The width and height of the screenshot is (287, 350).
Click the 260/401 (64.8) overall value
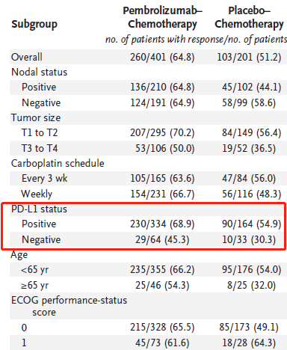pos(162,57)
